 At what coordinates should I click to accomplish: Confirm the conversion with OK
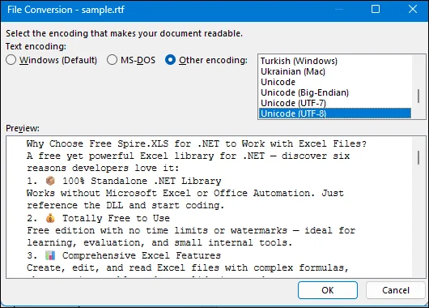328,290
